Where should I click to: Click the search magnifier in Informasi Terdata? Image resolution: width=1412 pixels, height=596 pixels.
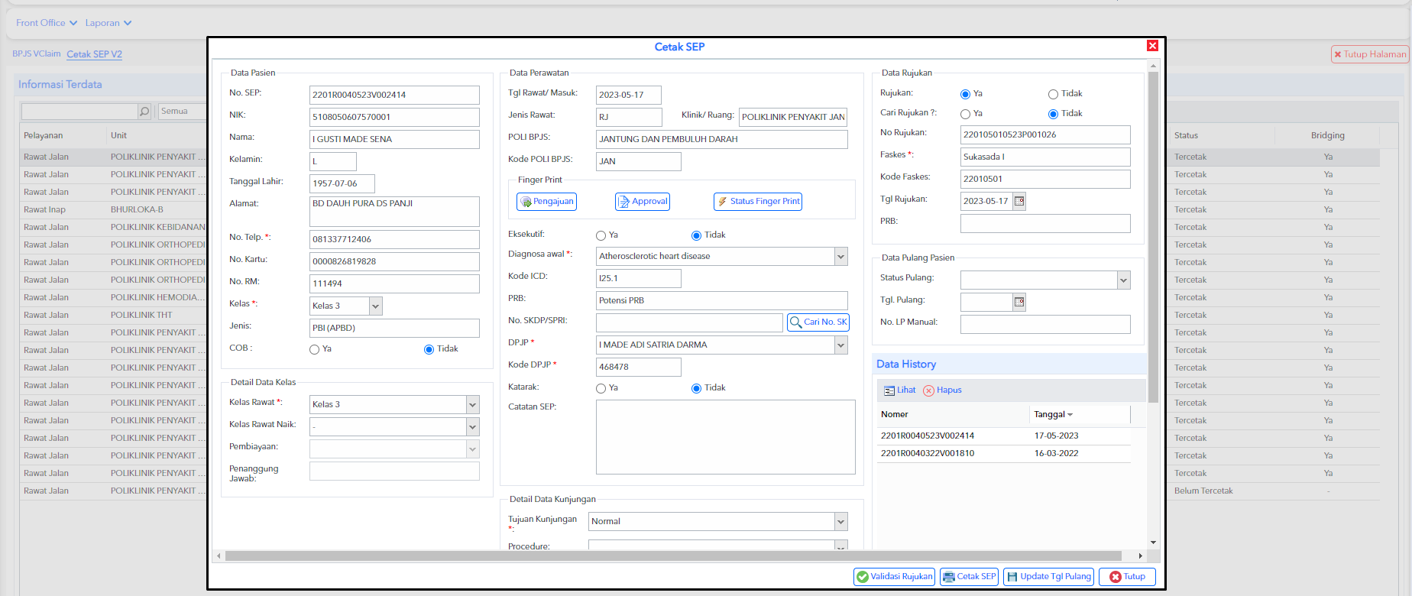[x=144, y=112]
